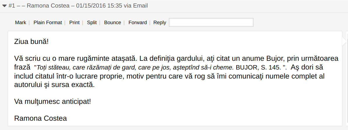Click the 'Va mulţumesc anticipat!' line
Screen dimensions: 348x130
coord(53,101)
